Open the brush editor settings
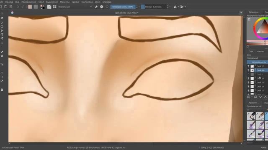 (49, 7)
